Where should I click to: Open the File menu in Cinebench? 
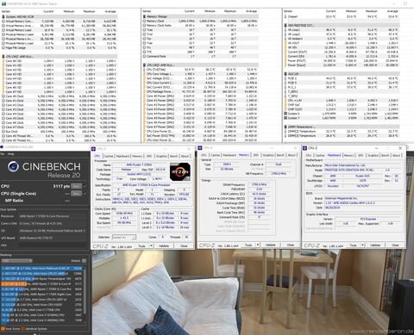tap(2, 154)
